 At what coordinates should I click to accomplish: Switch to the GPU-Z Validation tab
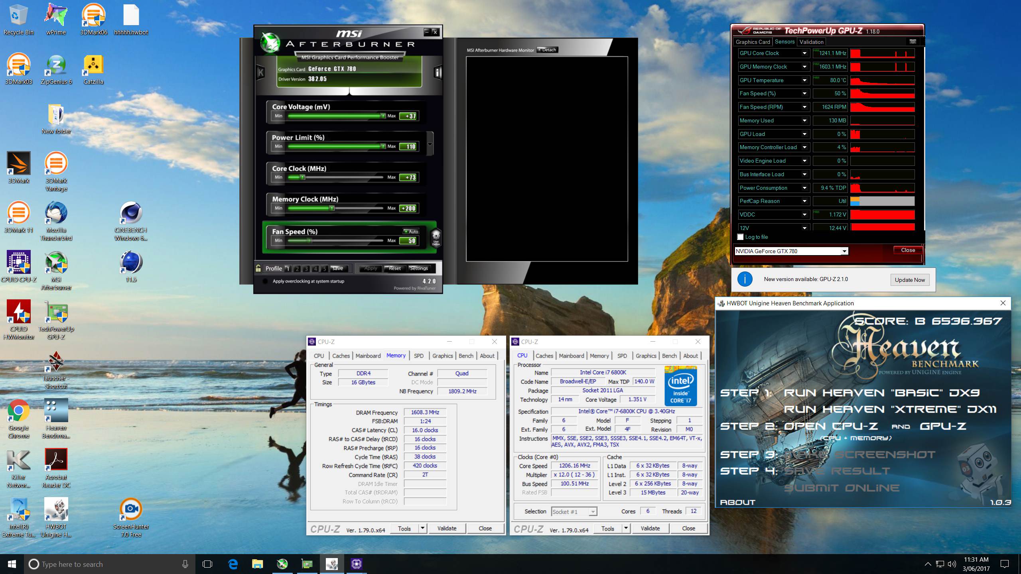tap(811, 42)
